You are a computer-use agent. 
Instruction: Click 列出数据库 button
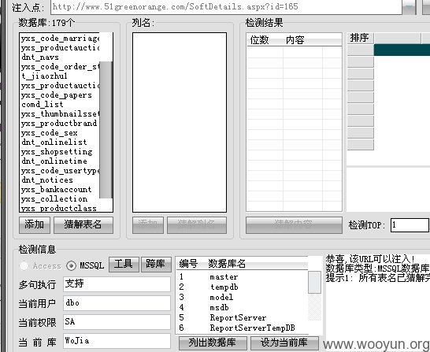click(213, 343)
